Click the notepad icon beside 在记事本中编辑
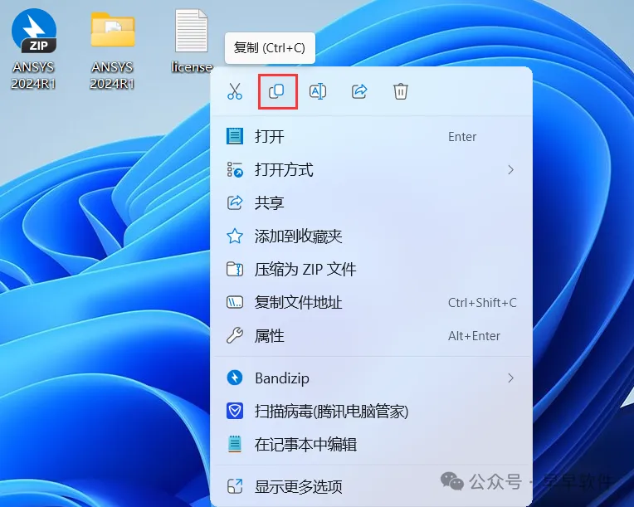The width and height of the screenshot is (634, 507). point(235,444)
